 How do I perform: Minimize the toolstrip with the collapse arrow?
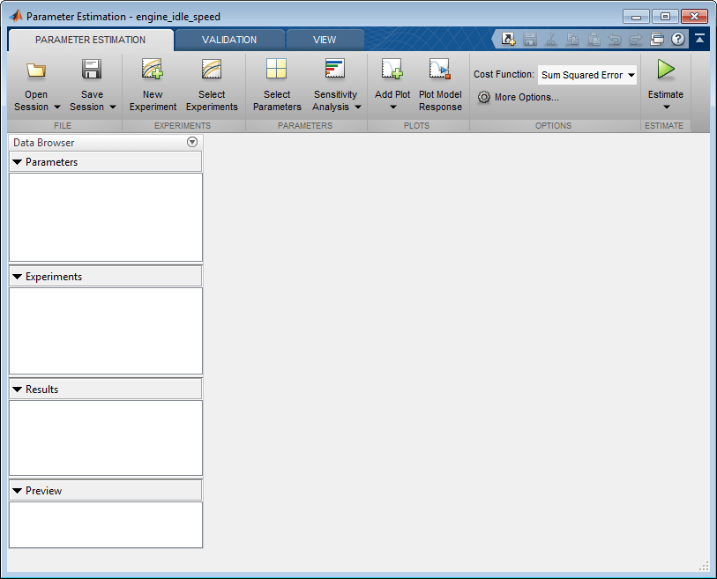coord(699,39)
